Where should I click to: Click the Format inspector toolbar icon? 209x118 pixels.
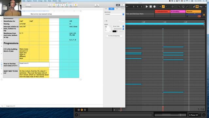118,5
